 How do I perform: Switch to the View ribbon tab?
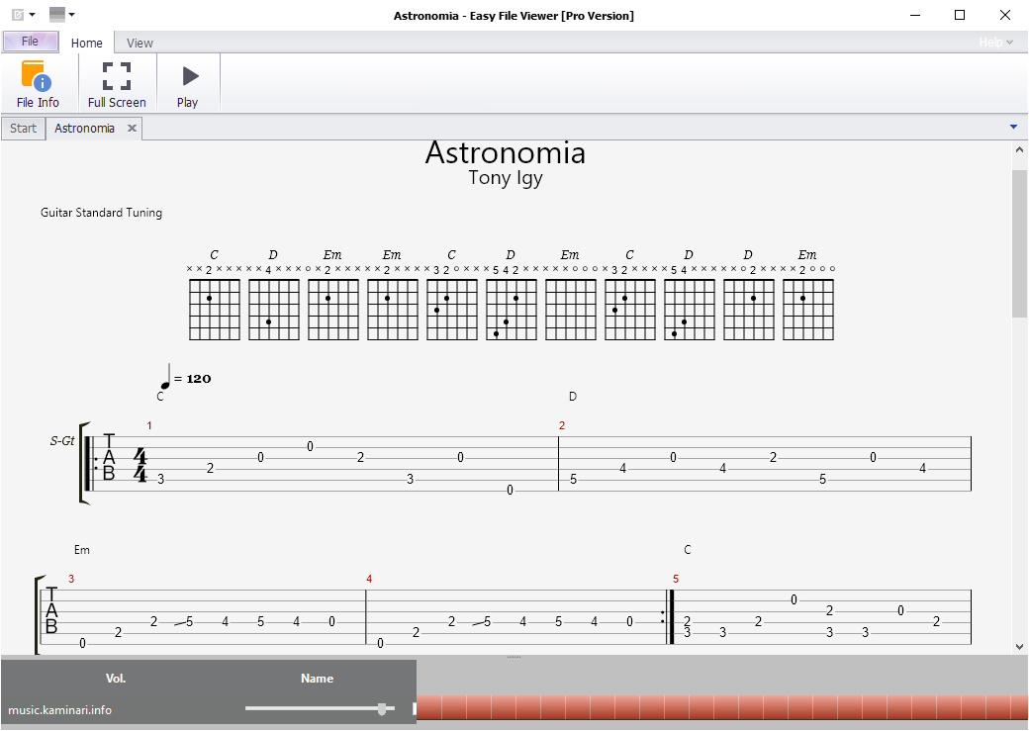[140, 43]
